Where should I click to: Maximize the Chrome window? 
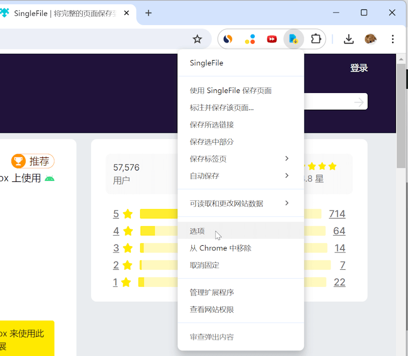point(364,13)
